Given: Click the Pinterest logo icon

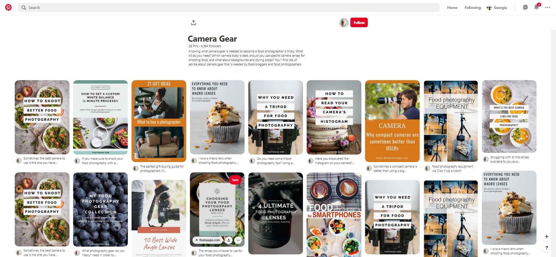Looking at the screenshot, I should tap(8, 8).
